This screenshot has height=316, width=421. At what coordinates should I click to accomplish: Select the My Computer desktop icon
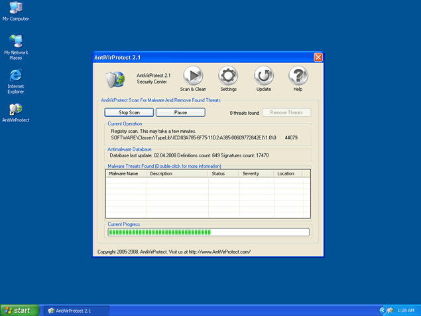pos(15,9)
